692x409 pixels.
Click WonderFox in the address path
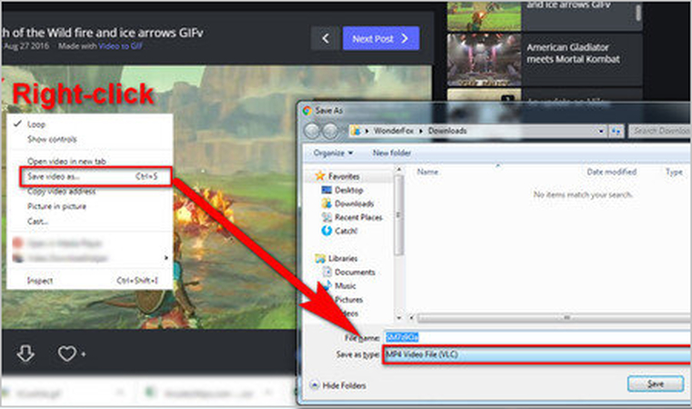(393, 131)
